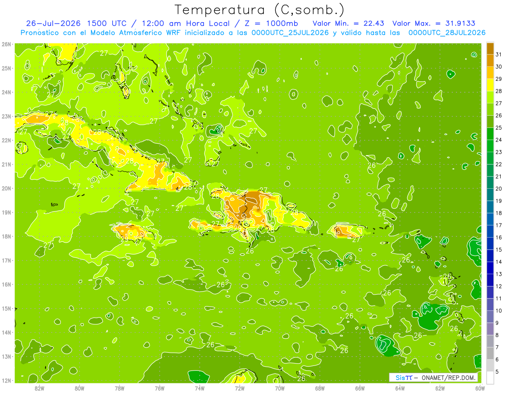Select the 26-Jul-2026 forecast date text

(x=54, y=23)
